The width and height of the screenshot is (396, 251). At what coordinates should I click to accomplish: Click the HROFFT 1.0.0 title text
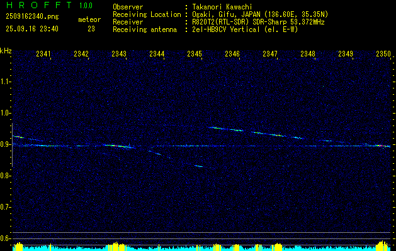click(x=50, y=5)
